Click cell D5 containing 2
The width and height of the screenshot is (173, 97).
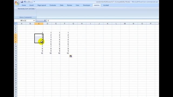[48, 35]
